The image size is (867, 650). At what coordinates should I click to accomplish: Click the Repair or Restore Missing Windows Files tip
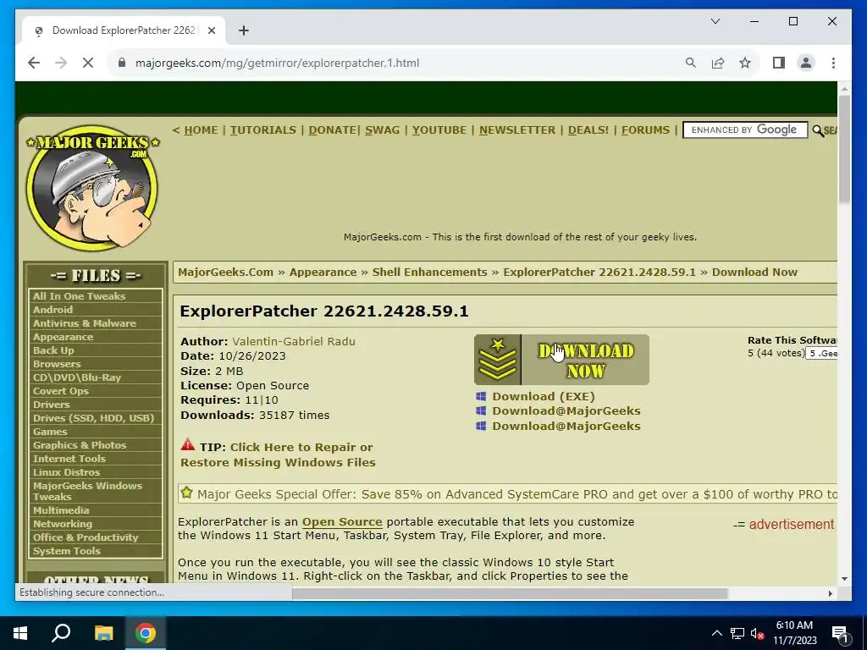278,454
